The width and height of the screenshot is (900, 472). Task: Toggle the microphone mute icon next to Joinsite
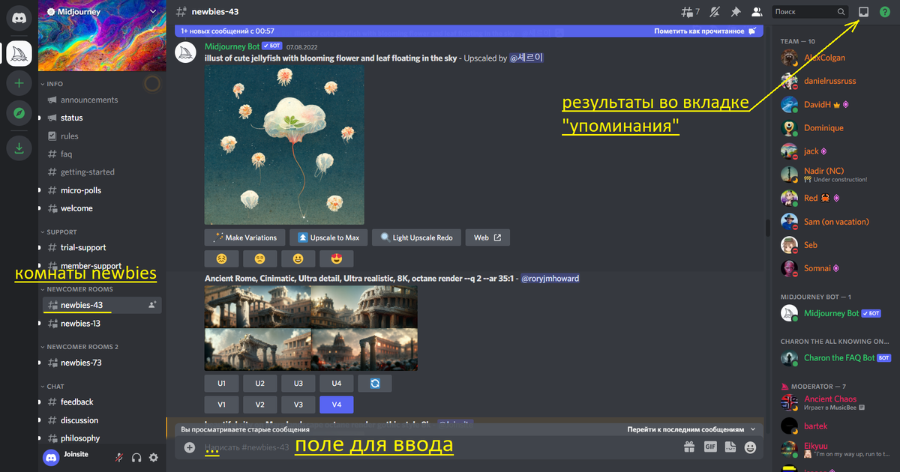coord(118,457)
